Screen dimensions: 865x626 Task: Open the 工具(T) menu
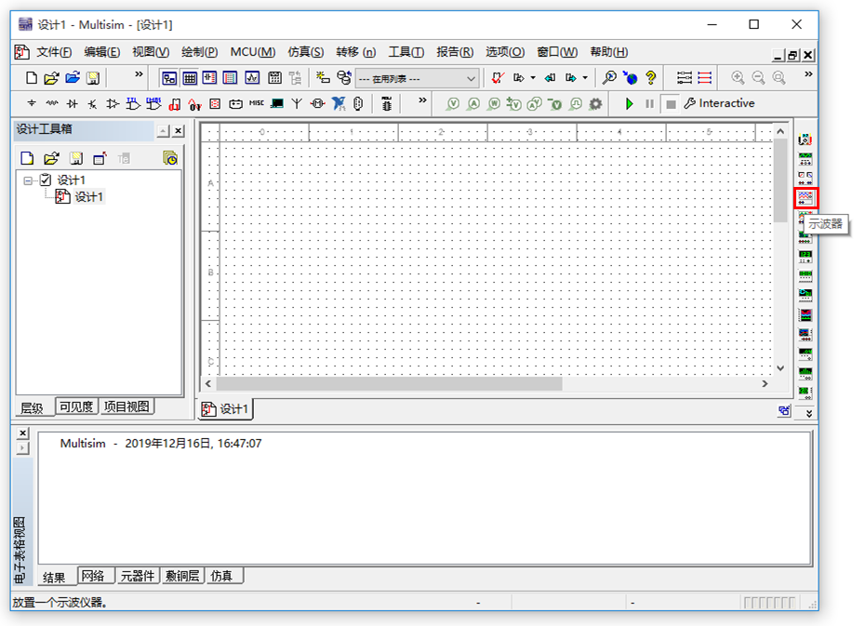click(x=406, y=52)
